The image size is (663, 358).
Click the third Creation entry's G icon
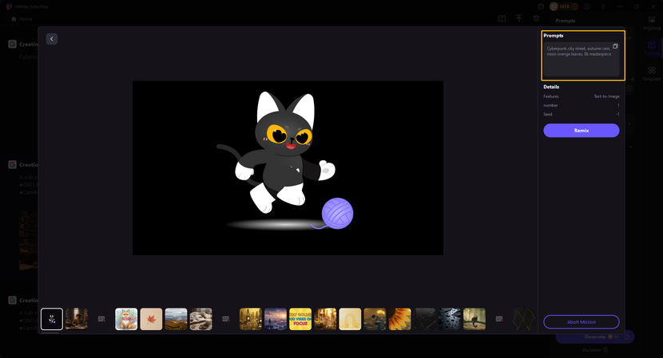point(12,300)
